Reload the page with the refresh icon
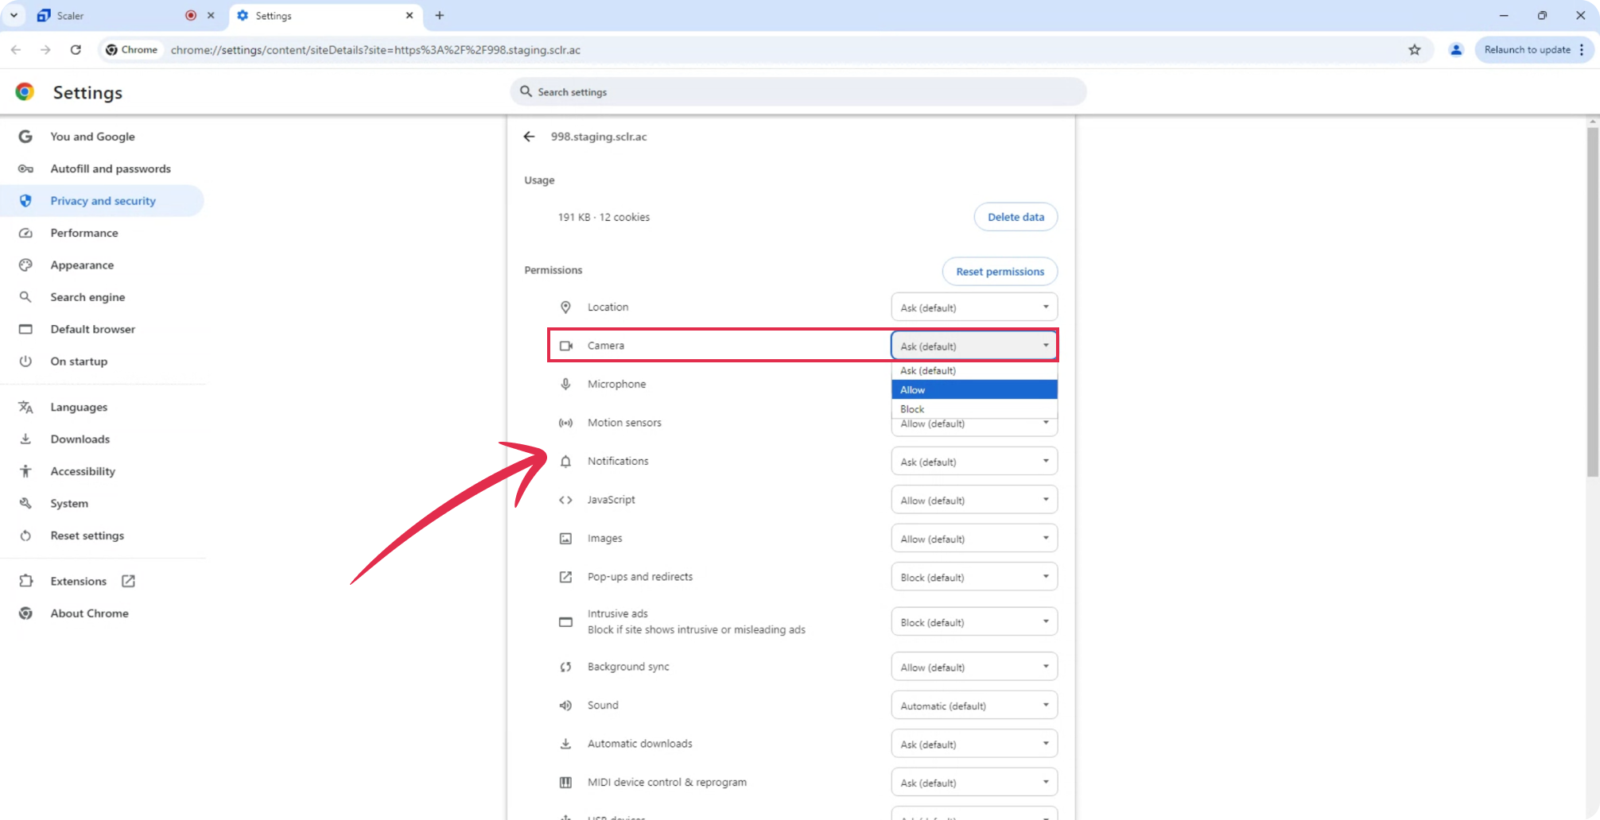Viewport: 1600px width, 820px height. (x=76, y=50)
